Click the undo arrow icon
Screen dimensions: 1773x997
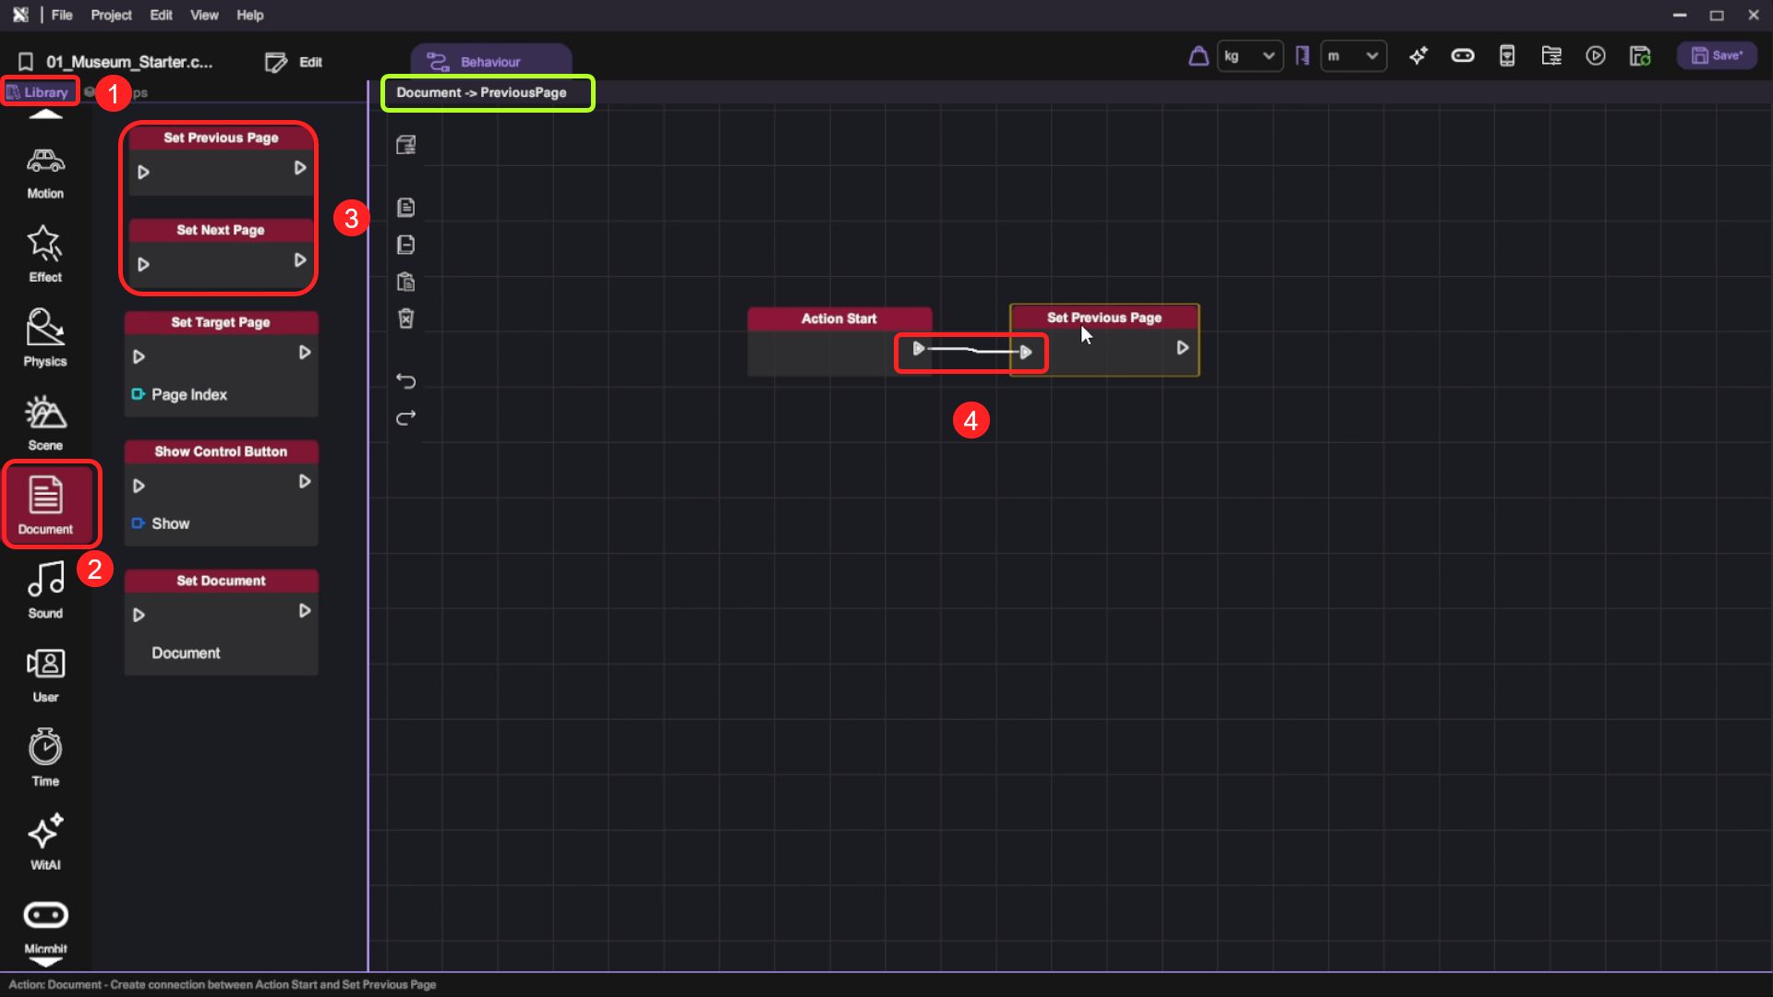406,381
